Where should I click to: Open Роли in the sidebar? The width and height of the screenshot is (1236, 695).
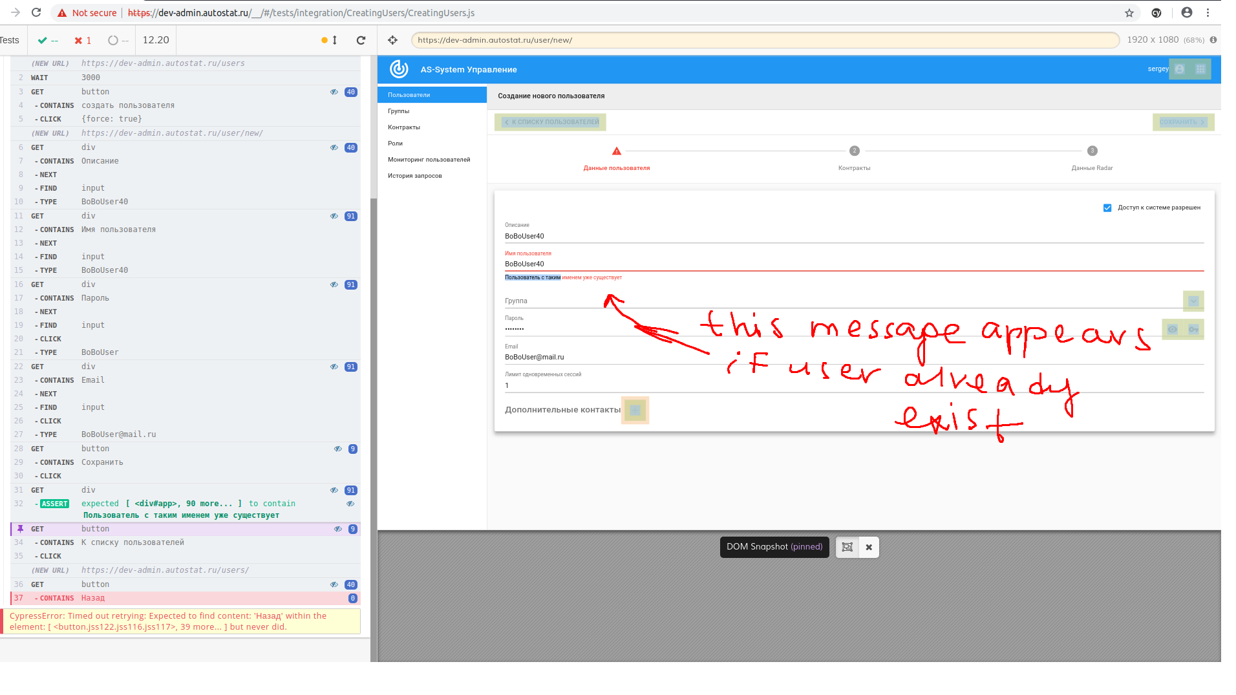point(432,144)
